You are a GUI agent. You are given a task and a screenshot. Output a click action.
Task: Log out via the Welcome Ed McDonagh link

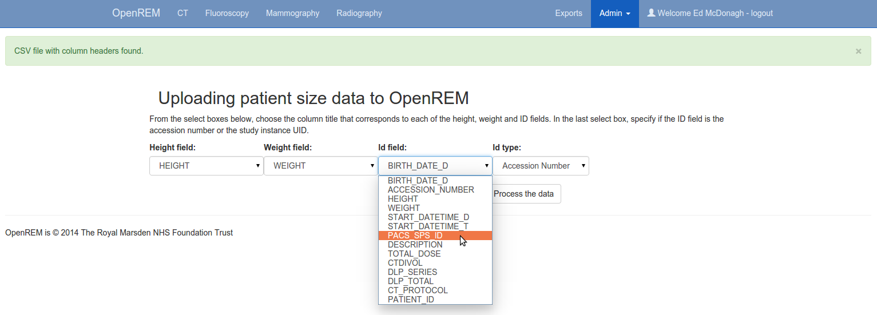pos(715,13)
